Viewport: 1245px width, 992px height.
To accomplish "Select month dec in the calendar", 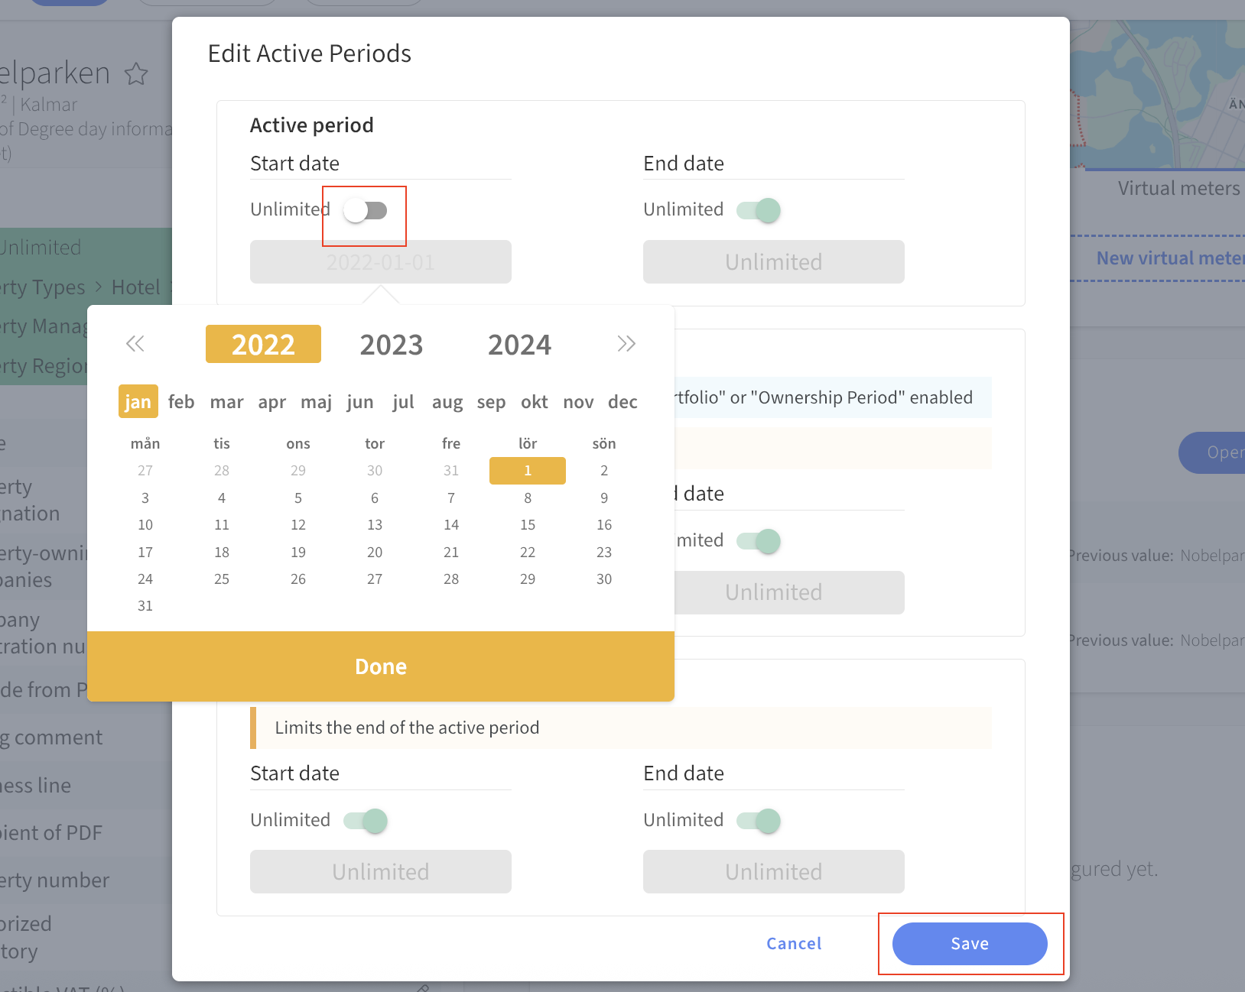I will 622,402.
